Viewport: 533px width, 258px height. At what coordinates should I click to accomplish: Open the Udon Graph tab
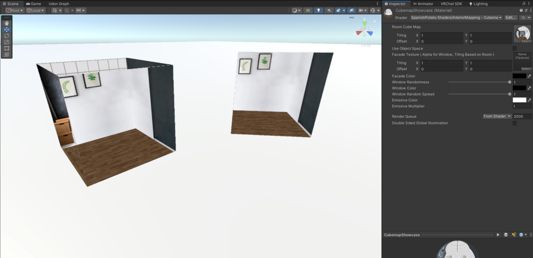coord(59,4)
